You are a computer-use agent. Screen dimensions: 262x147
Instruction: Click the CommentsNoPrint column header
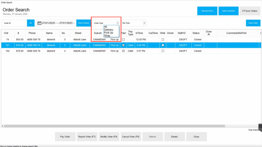(x=236, y=33)
